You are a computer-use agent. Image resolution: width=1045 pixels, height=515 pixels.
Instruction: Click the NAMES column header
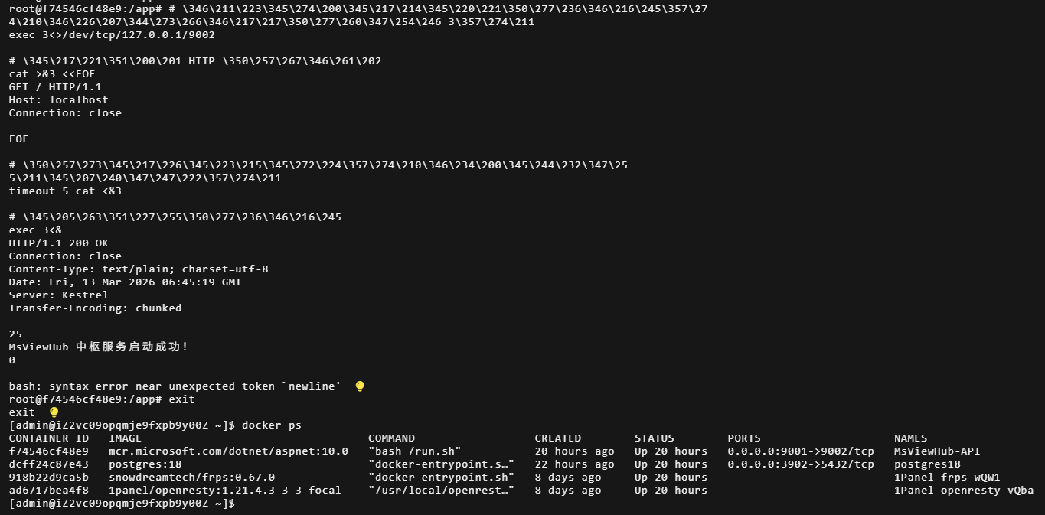click(x=910, y=438)
